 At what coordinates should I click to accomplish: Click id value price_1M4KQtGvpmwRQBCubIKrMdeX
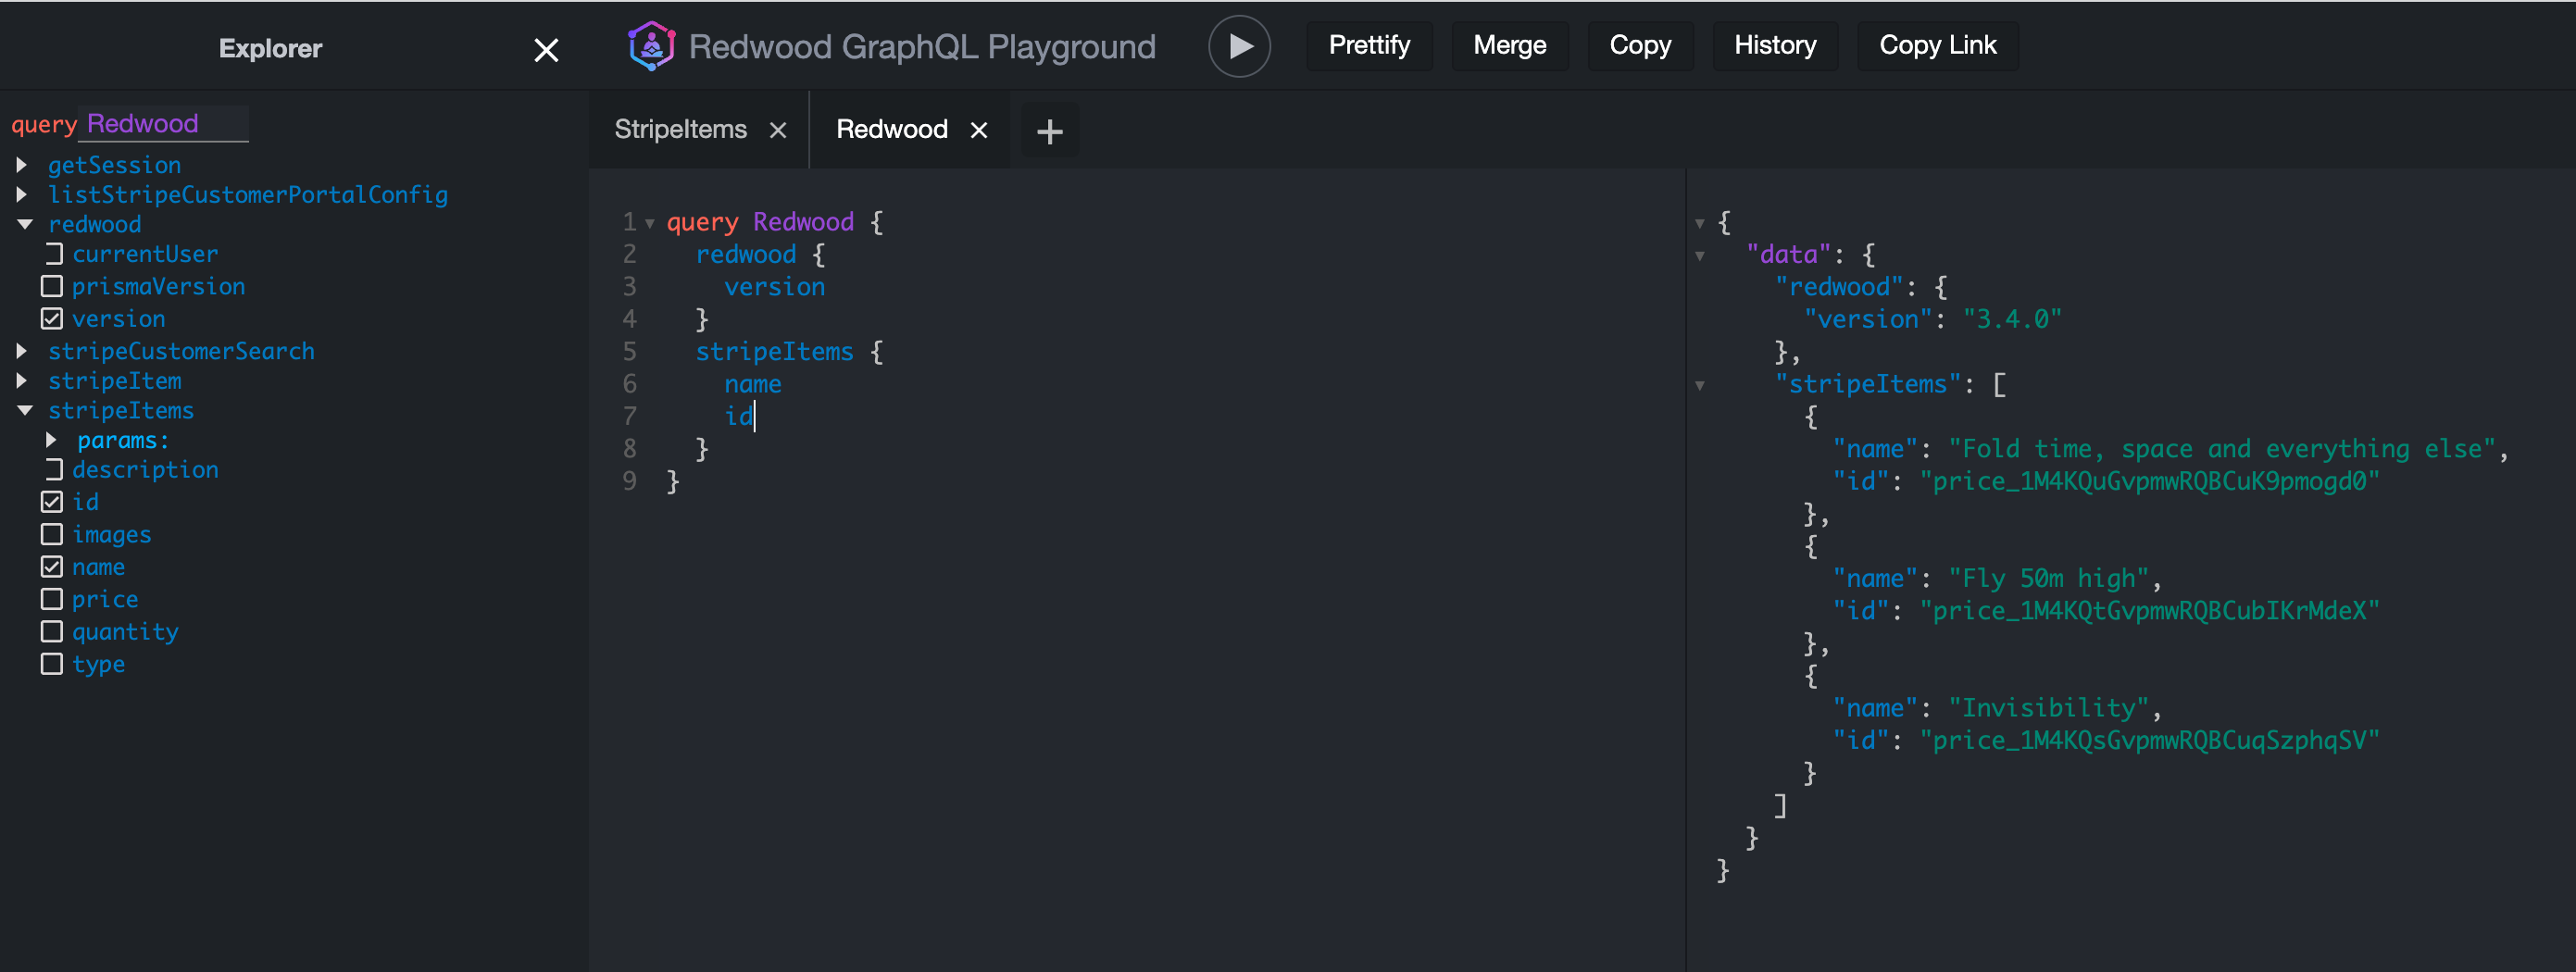[2149, 611]
